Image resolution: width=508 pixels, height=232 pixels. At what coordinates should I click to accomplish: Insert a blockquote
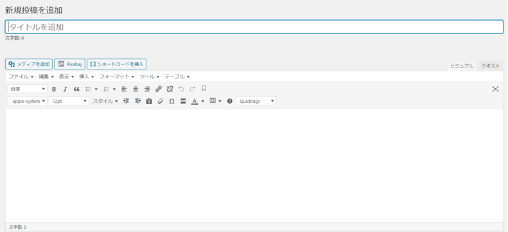coord(76,89)
